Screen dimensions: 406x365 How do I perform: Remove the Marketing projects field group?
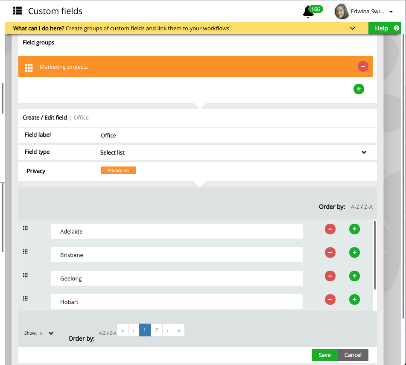click(363, 67)
